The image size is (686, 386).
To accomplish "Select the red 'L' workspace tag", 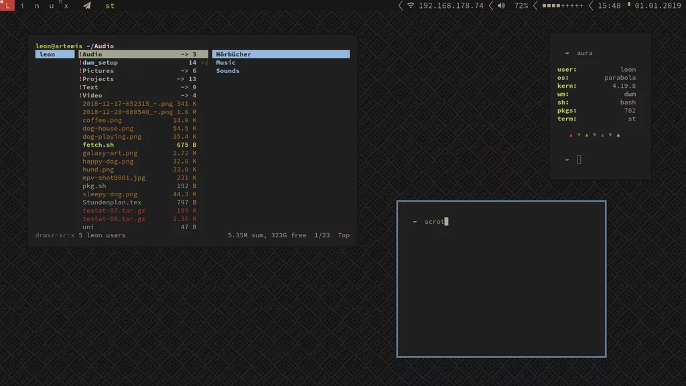I will (7, 5).
